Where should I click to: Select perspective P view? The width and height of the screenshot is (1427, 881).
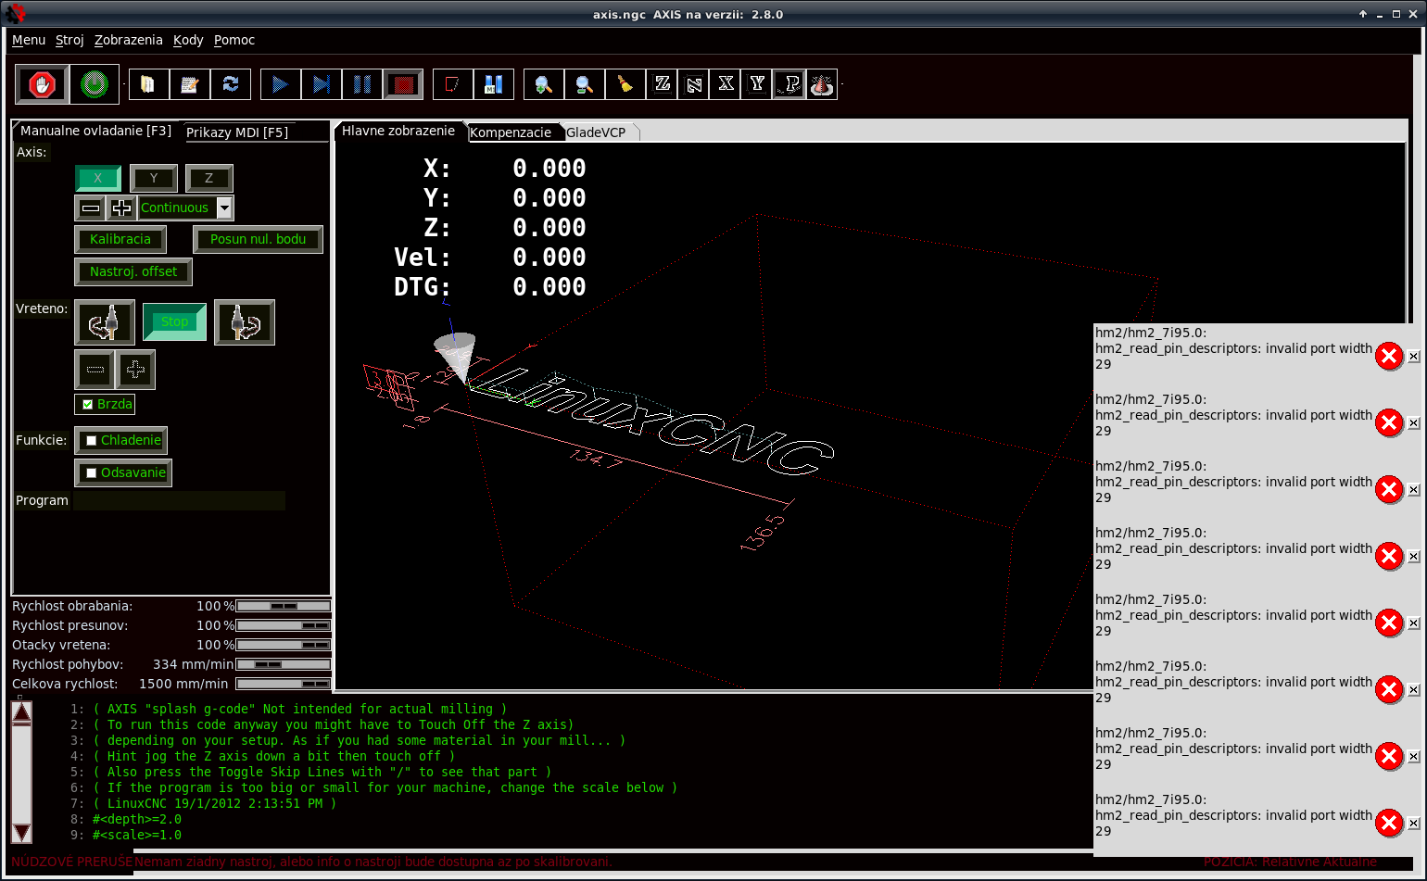coord(789,84)
